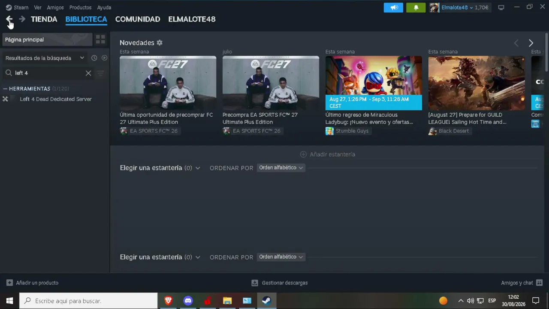Open the Productos menu
The width and height of the screenshot is (549, 309).
pyautogui.click(x=80, y=7)
